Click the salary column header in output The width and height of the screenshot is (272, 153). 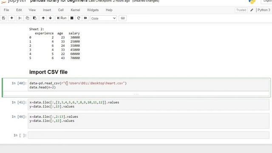[x=74, y=33]
